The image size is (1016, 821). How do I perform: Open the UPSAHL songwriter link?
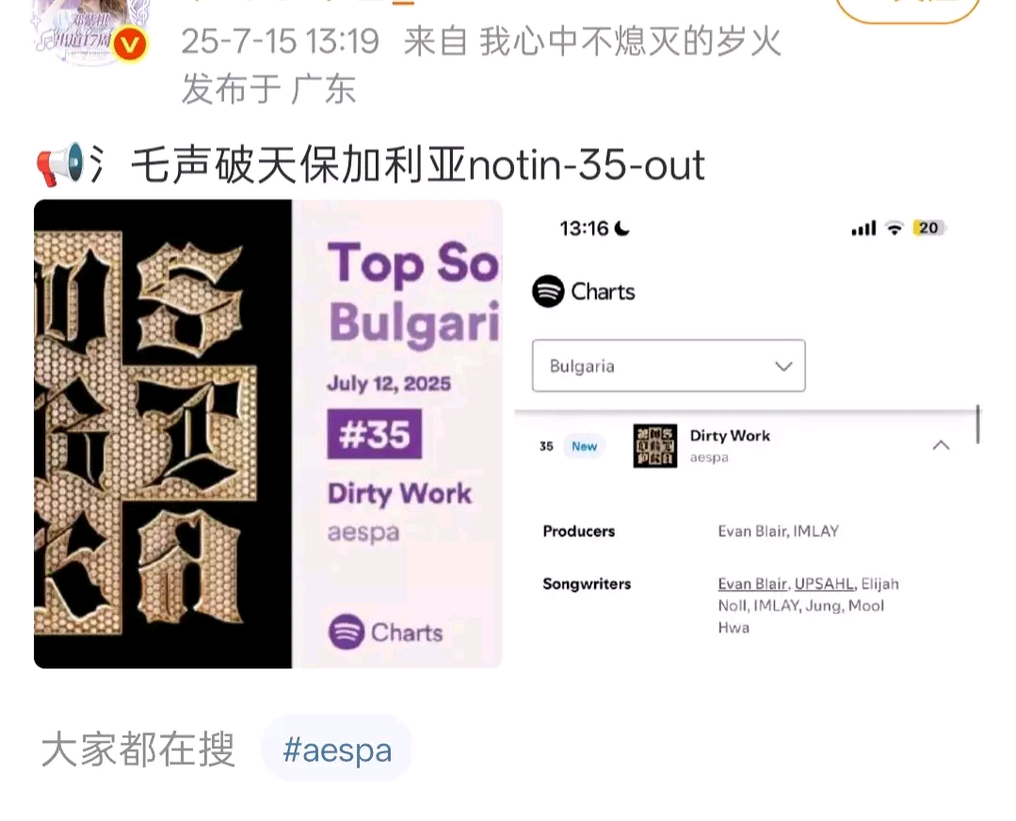tap(824, 584)
